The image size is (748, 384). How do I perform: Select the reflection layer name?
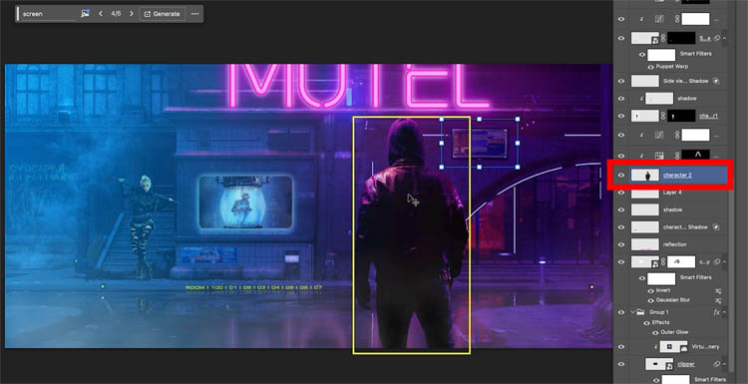[674, 244]
